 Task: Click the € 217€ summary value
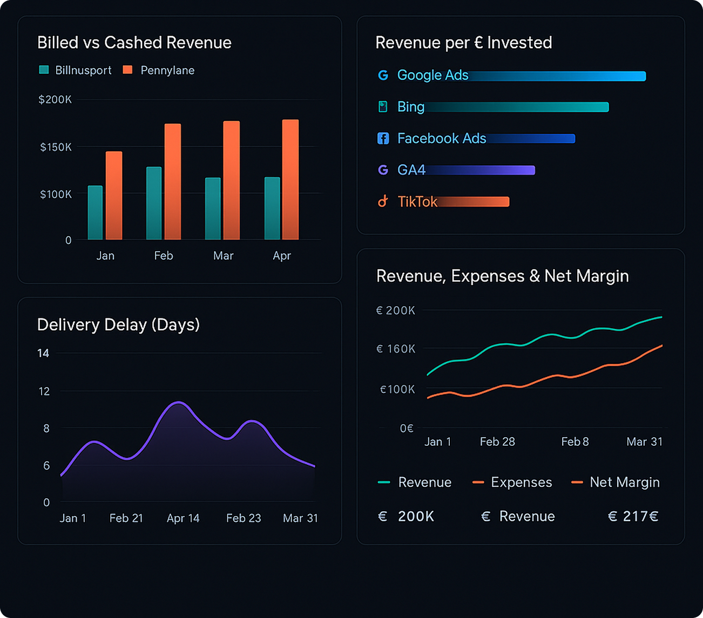pos(633,517)
